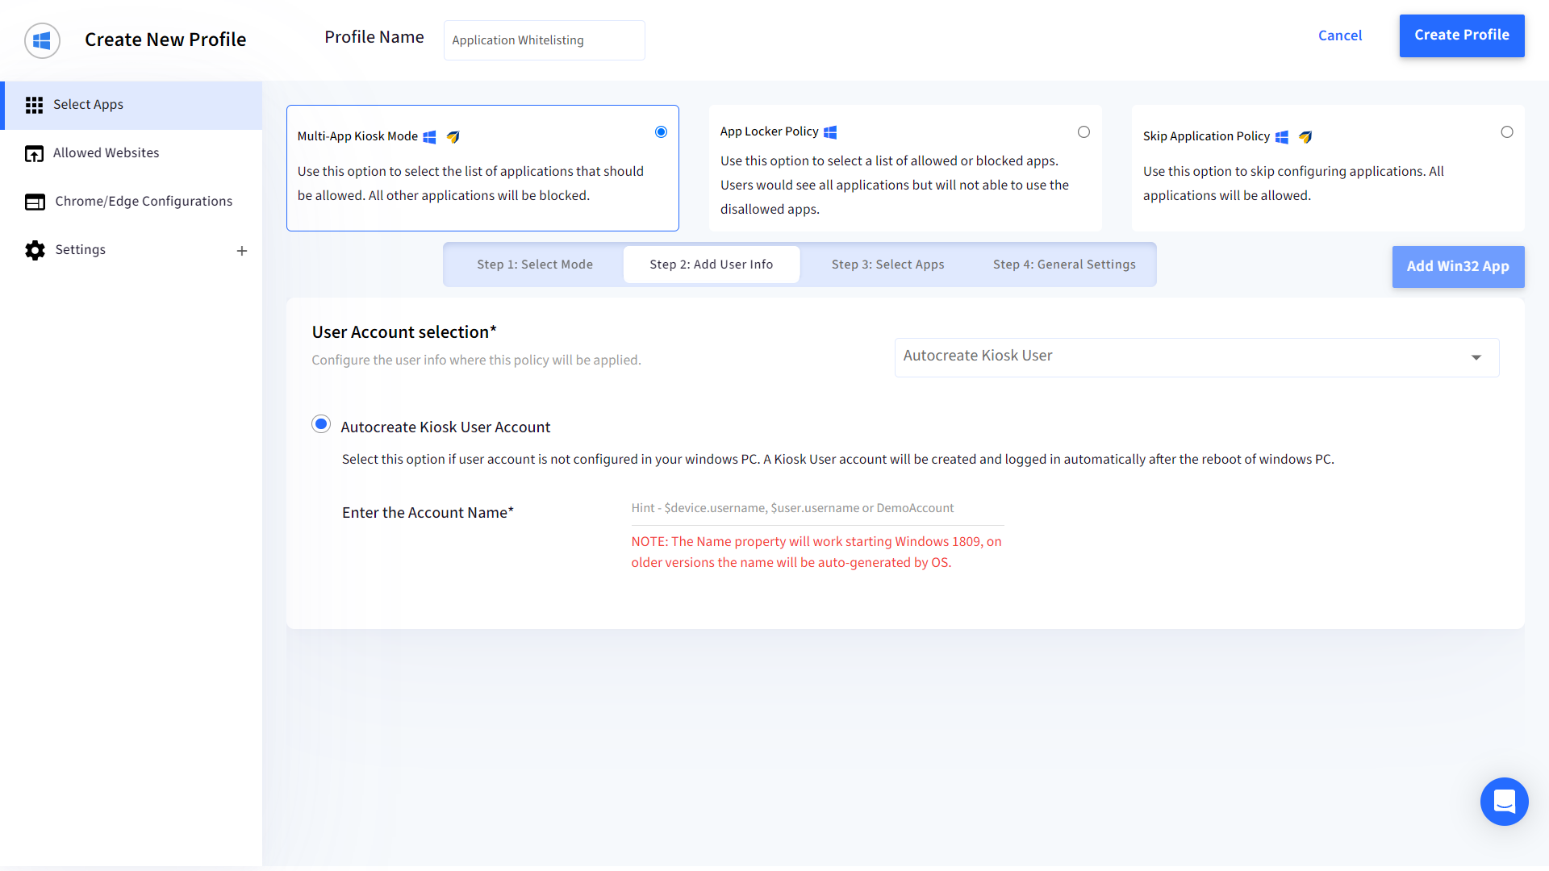Select the Select Apps grid icon in sidebar
1549x871 pixels.
pyautogui.click(x=35, y=105)
